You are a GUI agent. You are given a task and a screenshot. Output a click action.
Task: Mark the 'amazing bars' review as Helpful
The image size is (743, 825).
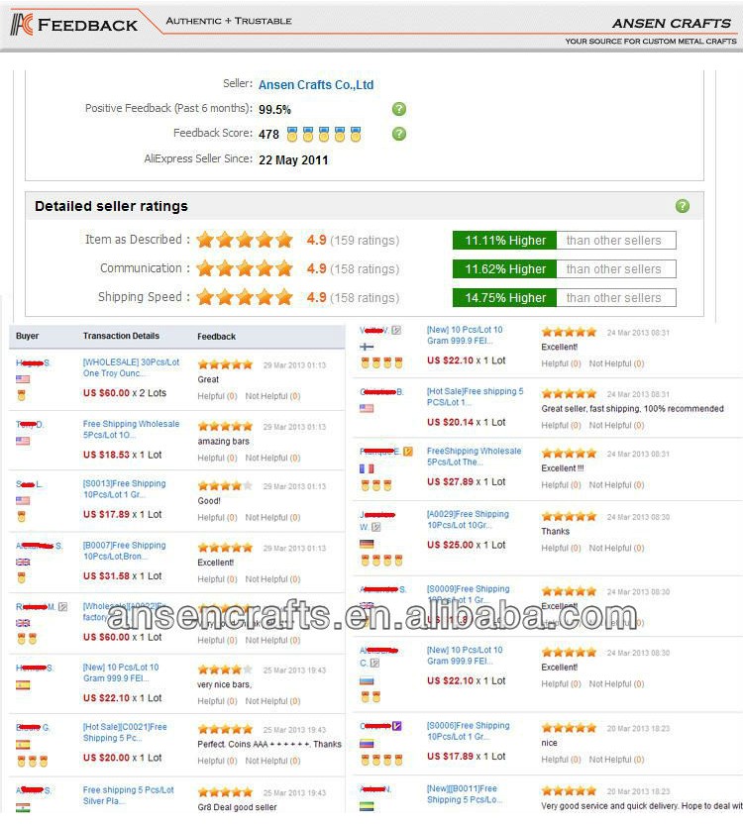216,458
